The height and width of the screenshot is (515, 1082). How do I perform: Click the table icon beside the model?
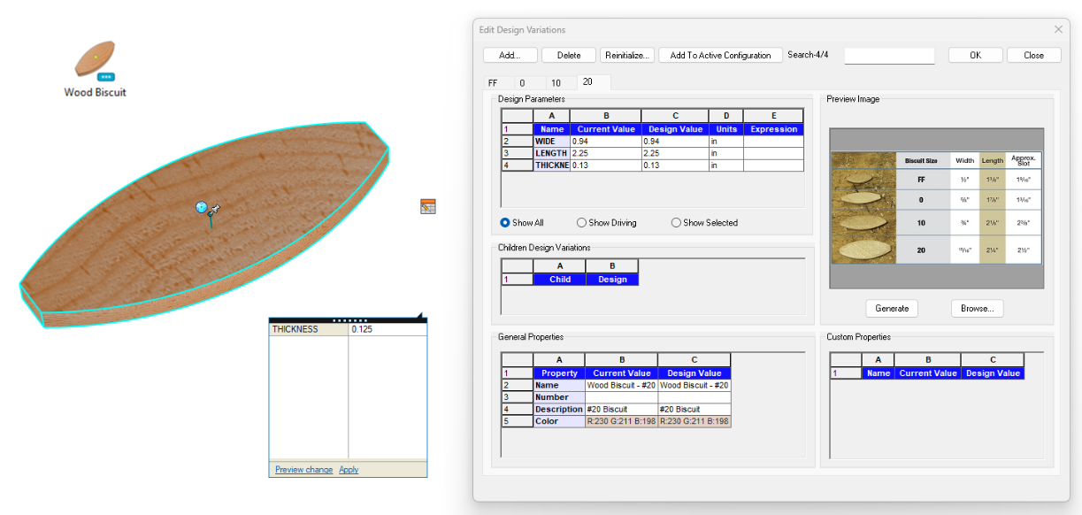click(428, 206)
